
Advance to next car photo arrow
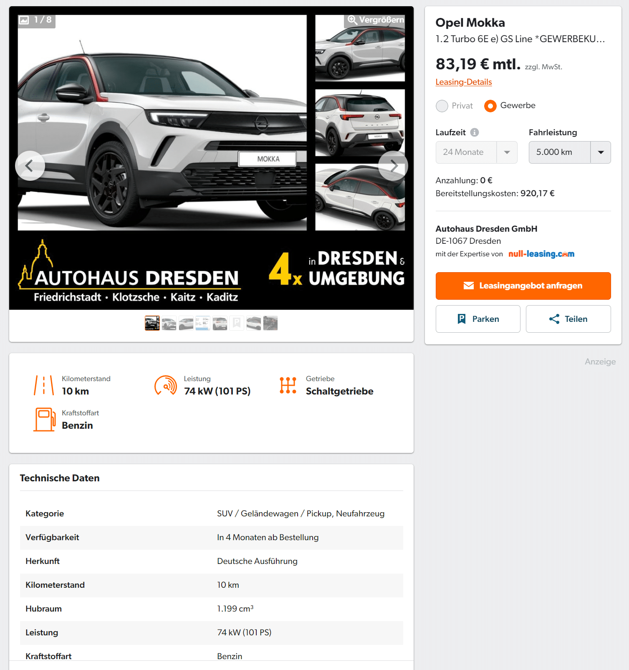(x=393, y=166)
